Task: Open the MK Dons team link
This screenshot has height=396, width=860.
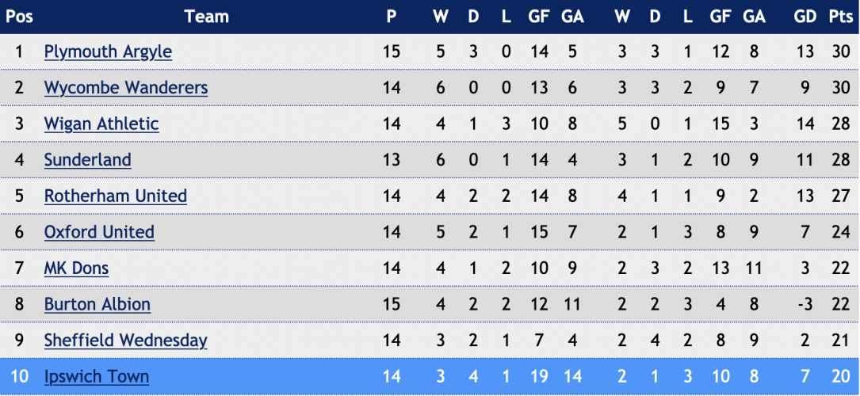Action: point(76,268)
